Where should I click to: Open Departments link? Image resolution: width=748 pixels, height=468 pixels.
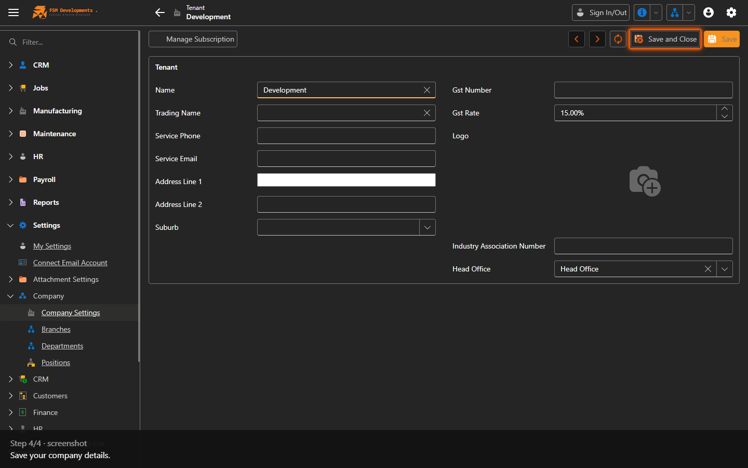(x=62, y=346)
